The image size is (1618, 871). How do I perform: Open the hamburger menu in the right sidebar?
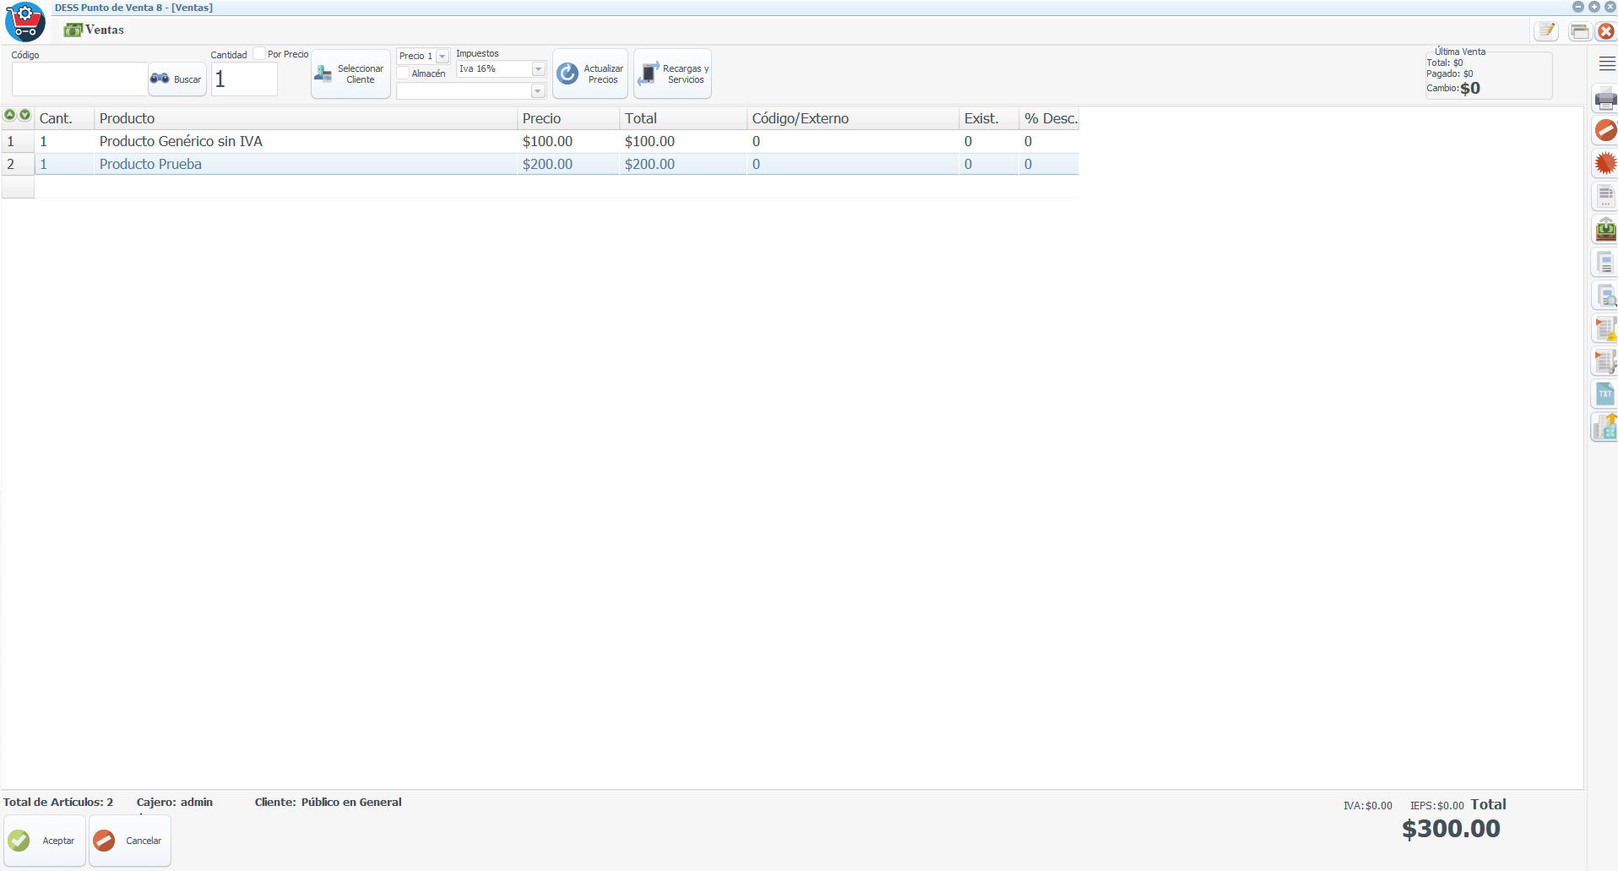pos(1606,64)
